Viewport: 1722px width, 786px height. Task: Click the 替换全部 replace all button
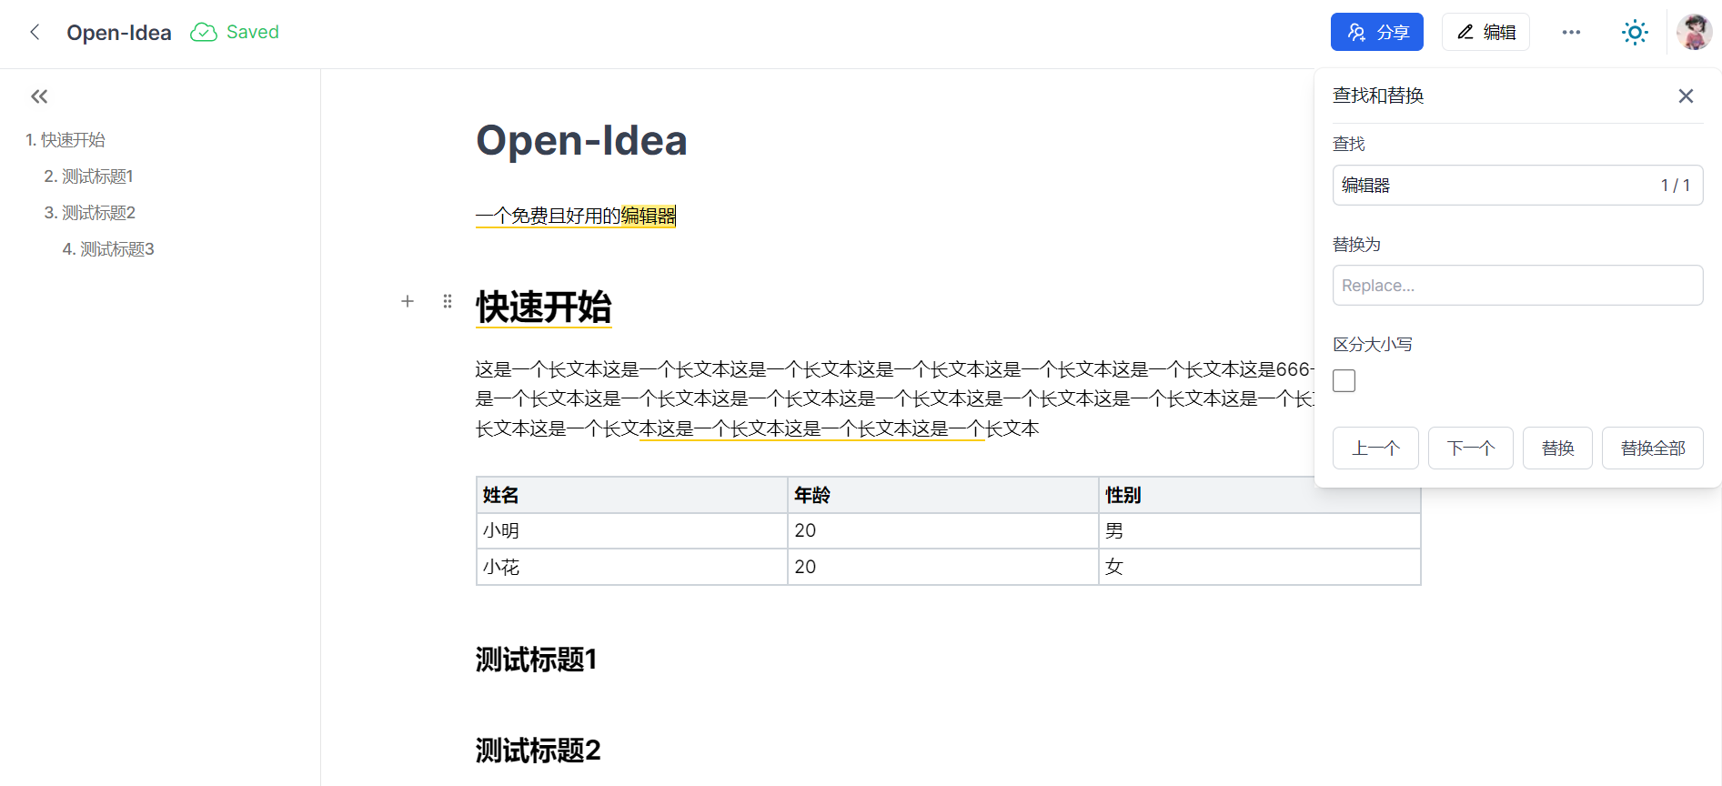(1652, 448)
